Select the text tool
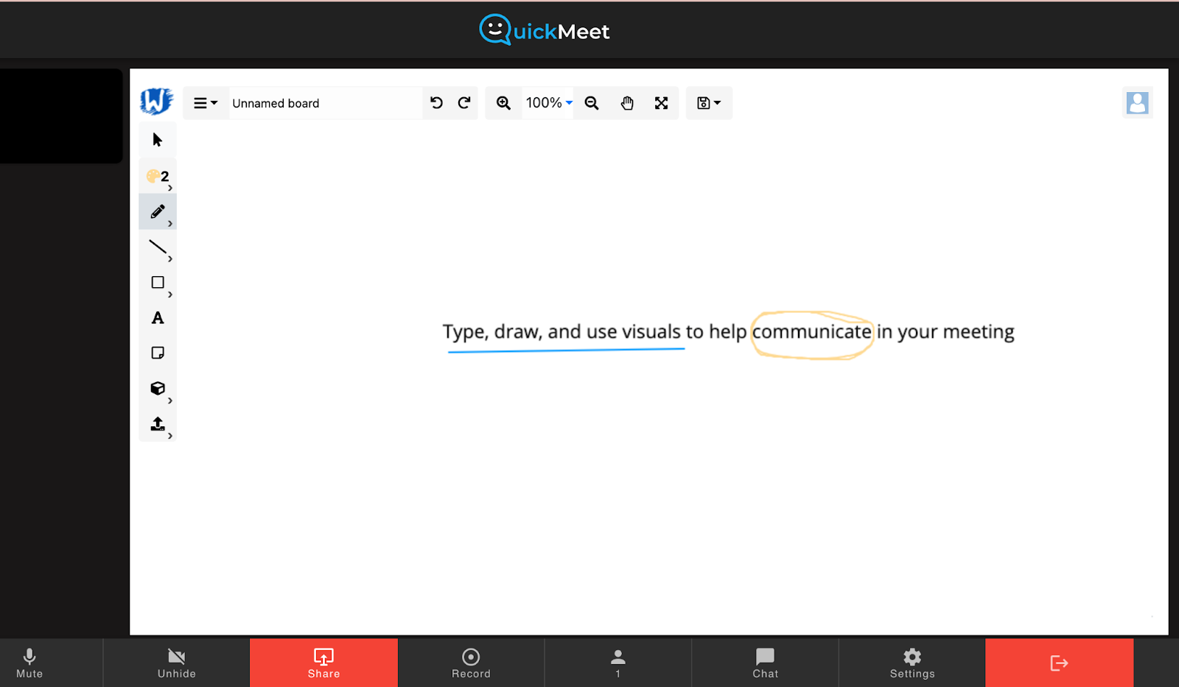Screen dimensions: 1179x687 157,318
